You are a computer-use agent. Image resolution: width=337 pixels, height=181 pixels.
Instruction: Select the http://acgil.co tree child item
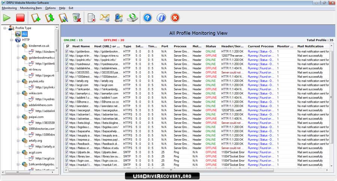(45, 158)
